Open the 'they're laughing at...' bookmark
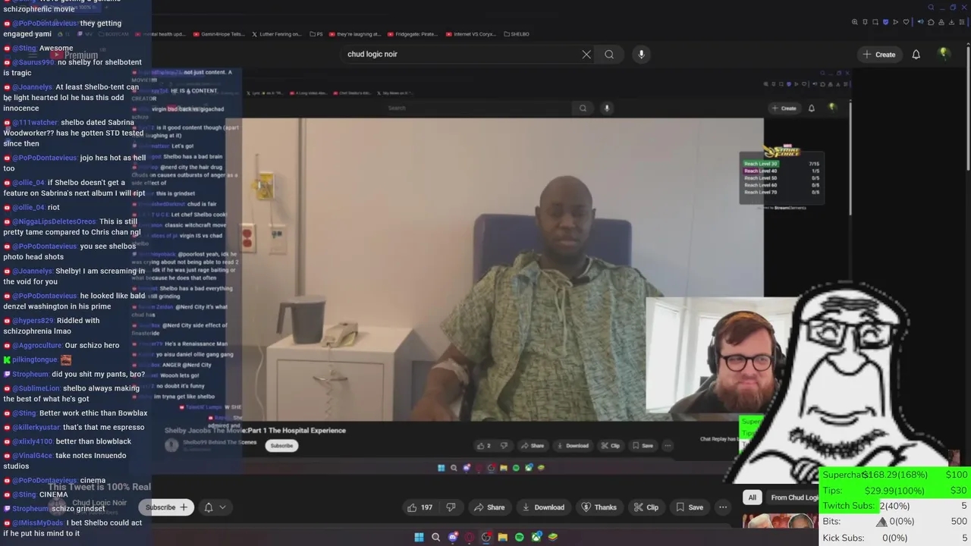This screenshot has height=546, width=971. (x=357, y=34)
